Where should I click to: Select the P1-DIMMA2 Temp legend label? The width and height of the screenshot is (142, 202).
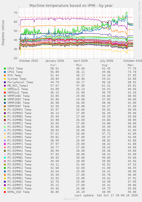19,113
